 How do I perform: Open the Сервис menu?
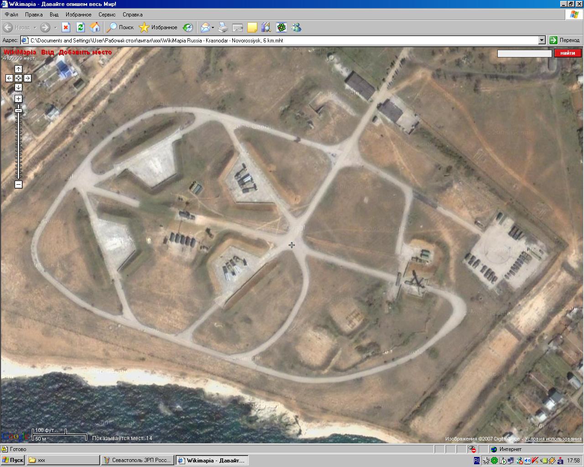[x=107, y=15]
